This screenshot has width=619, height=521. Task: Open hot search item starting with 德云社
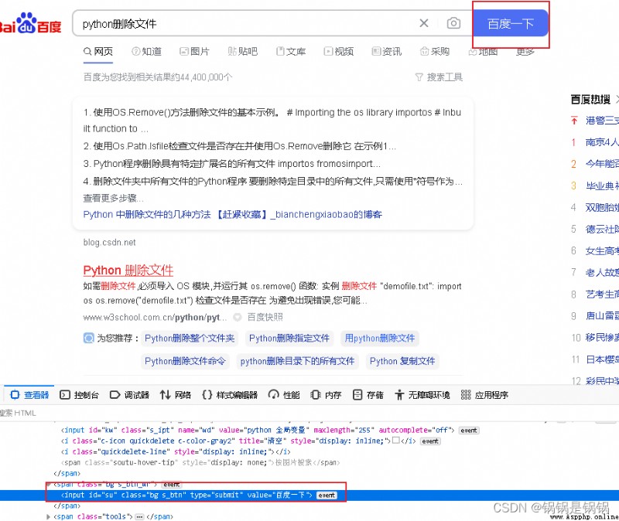click(603, 229)
